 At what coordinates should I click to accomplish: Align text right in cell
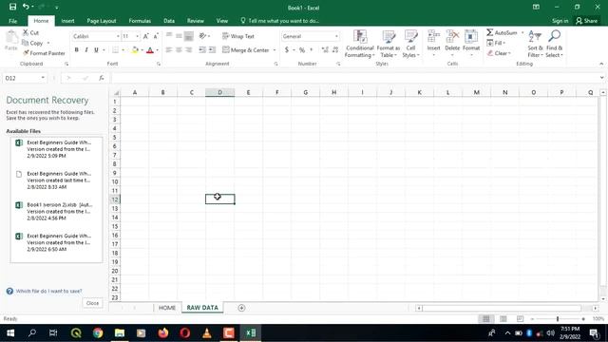click(x=189, y=50)
